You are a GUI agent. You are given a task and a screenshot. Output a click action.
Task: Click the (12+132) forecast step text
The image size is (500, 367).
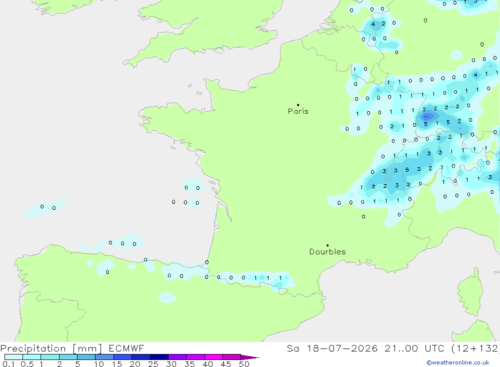point(475,348)
